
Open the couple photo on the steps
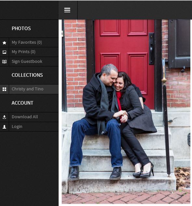coord(126,112)
